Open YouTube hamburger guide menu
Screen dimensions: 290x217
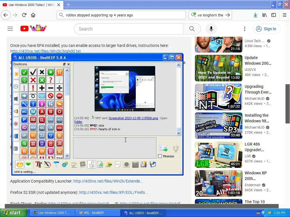click(10, 29)
